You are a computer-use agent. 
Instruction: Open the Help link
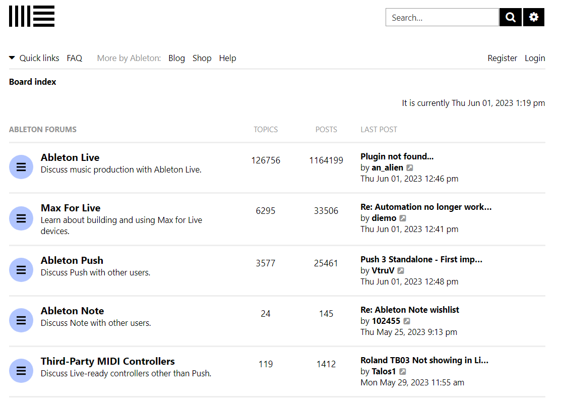pos(227,58)
